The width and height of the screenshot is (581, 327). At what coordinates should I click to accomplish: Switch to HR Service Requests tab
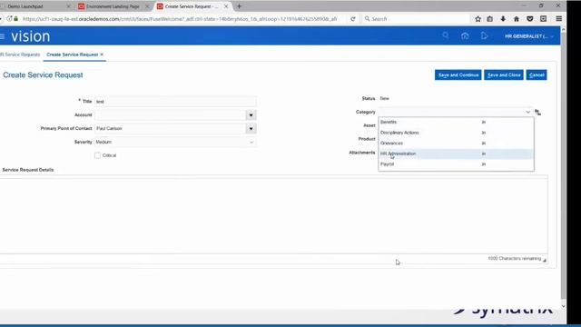pos(20,54)
